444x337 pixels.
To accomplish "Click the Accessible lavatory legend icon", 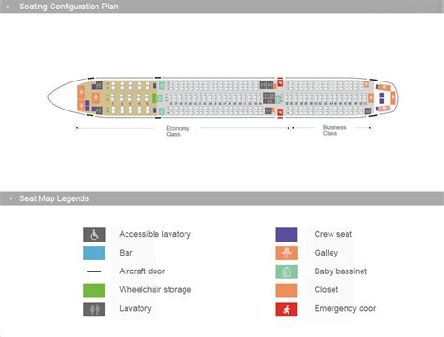I will click(x=95, y=235).
